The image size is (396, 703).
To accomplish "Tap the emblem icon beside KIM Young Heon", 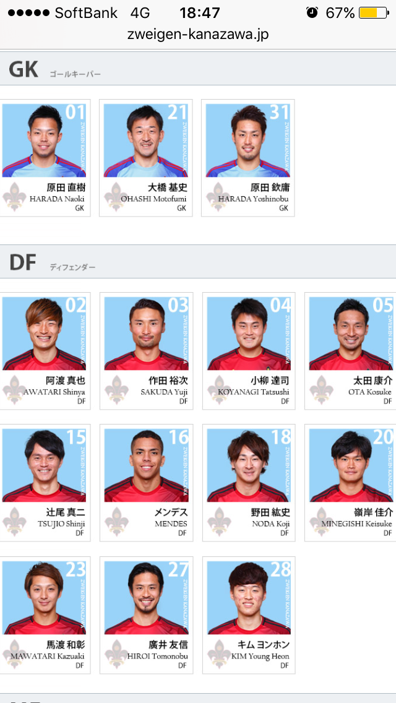I will pyautogui.click(x=219, y=653).
